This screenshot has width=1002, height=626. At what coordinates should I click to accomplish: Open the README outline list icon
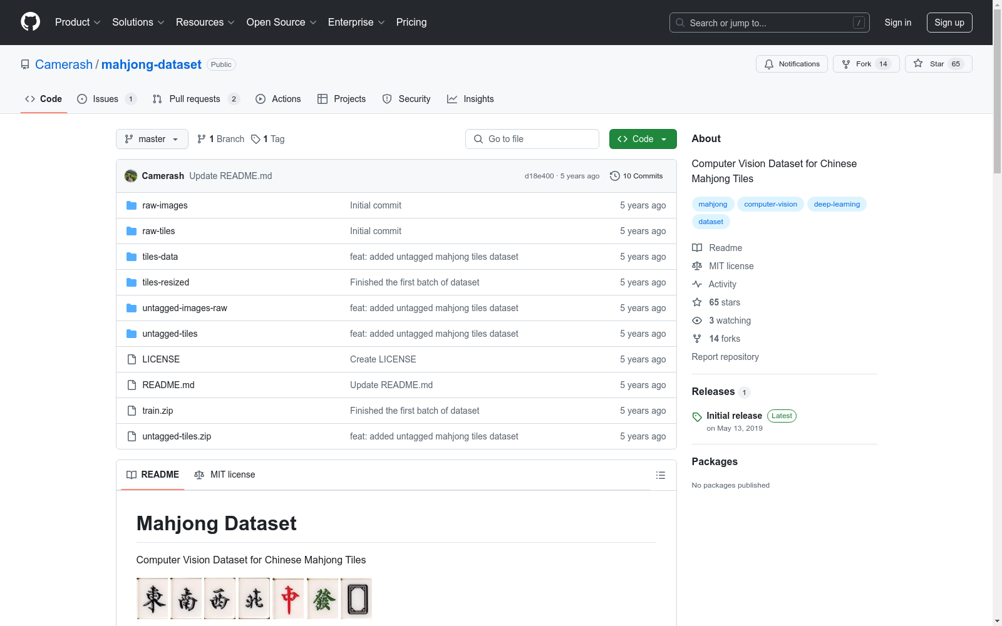(660, 475)
